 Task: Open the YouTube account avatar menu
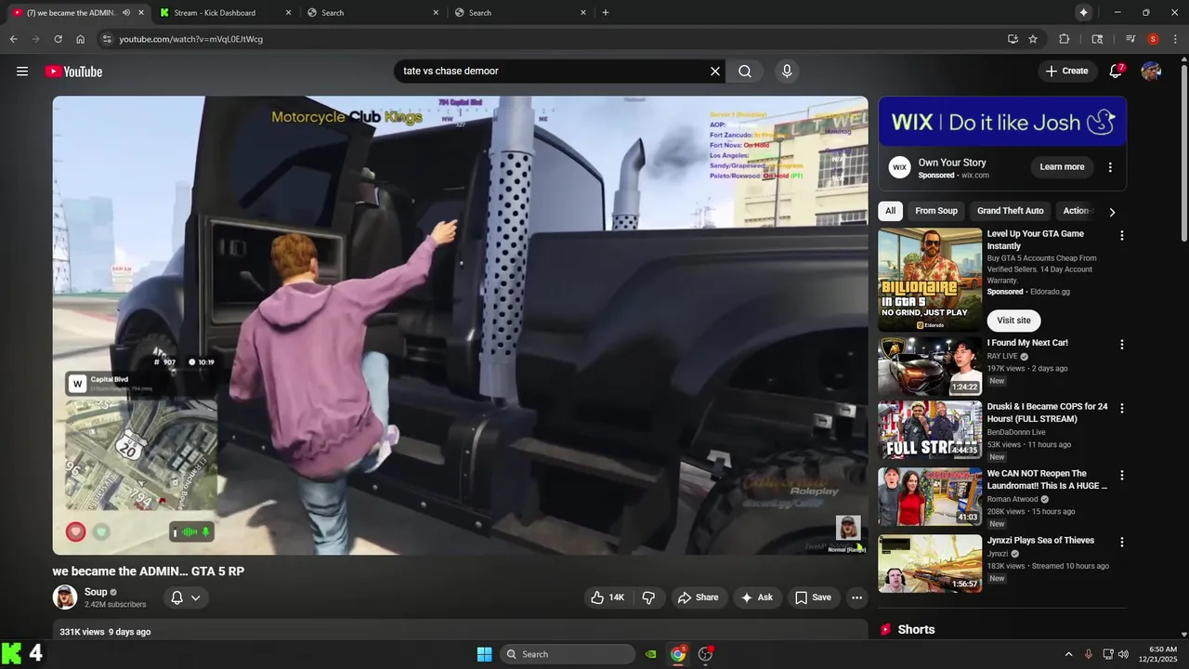point(1151,72)
